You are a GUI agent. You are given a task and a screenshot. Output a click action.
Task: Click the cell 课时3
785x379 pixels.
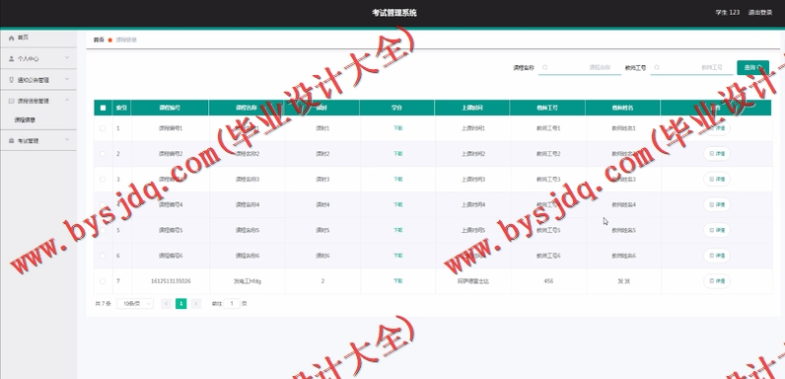pos(322,179)
